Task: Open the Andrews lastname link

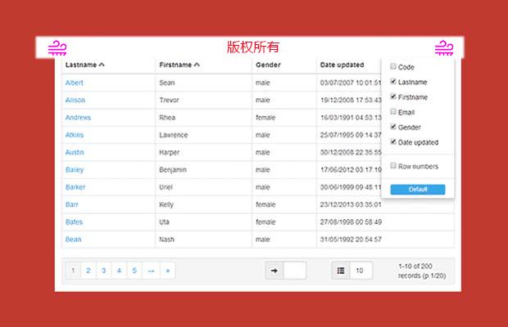Action: [x=78, y=118]
